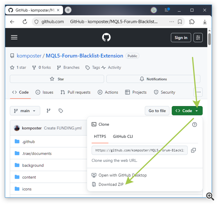Reload the page with the refresh icon

(25, 22)
